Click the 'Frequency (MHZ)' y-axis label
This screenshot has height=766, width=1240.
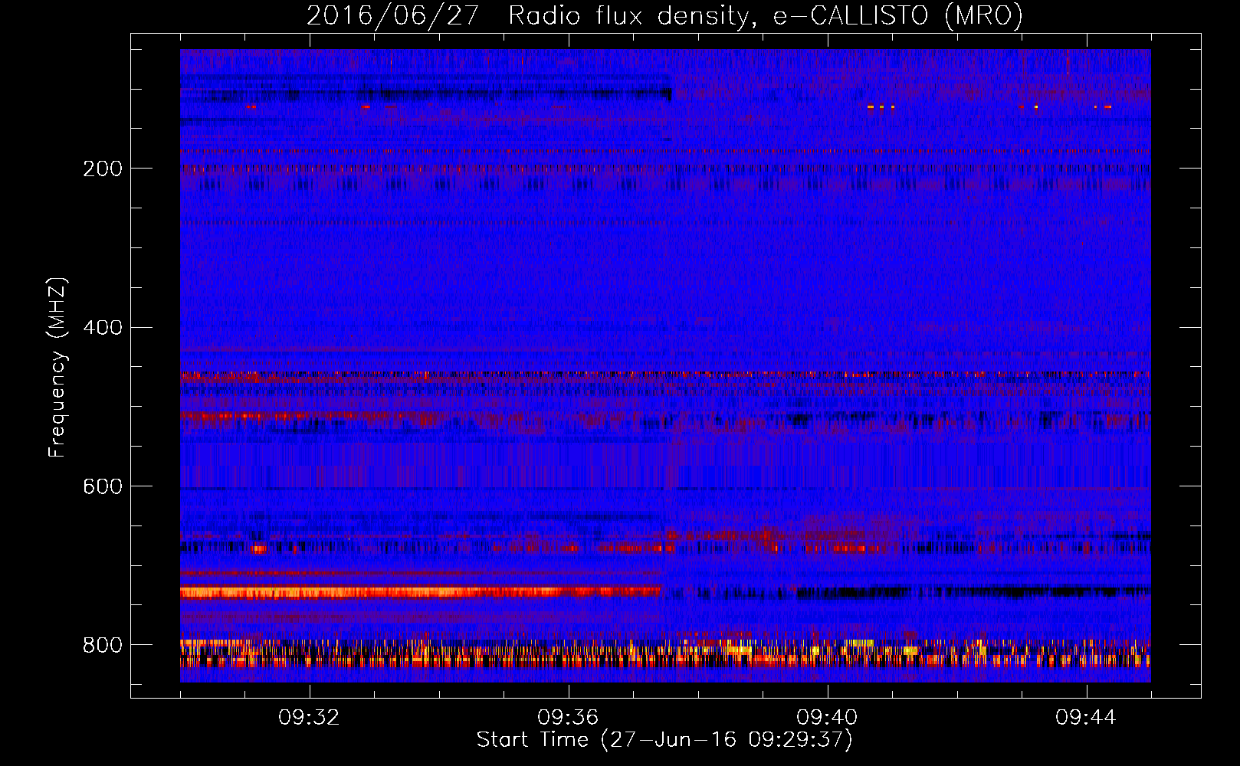[57, 368]
